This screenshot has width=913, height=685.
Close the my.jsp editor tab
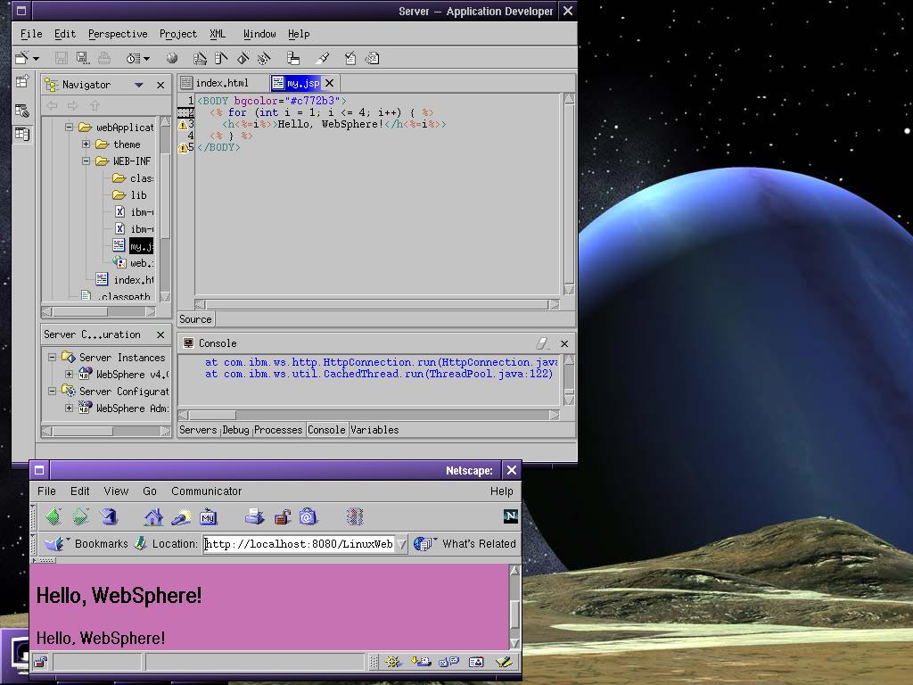(330, 83)
